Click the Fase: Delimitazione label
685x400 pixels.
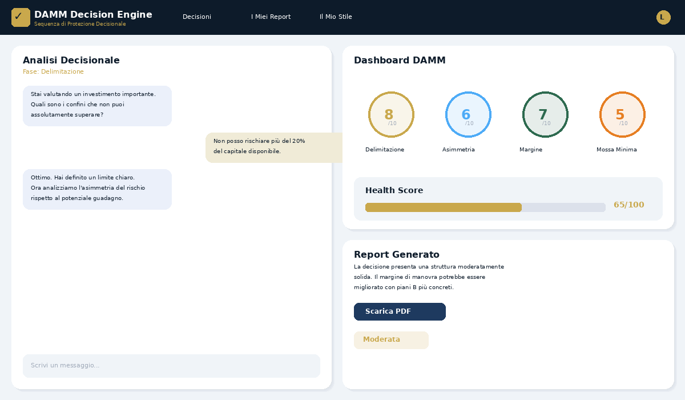53,72
